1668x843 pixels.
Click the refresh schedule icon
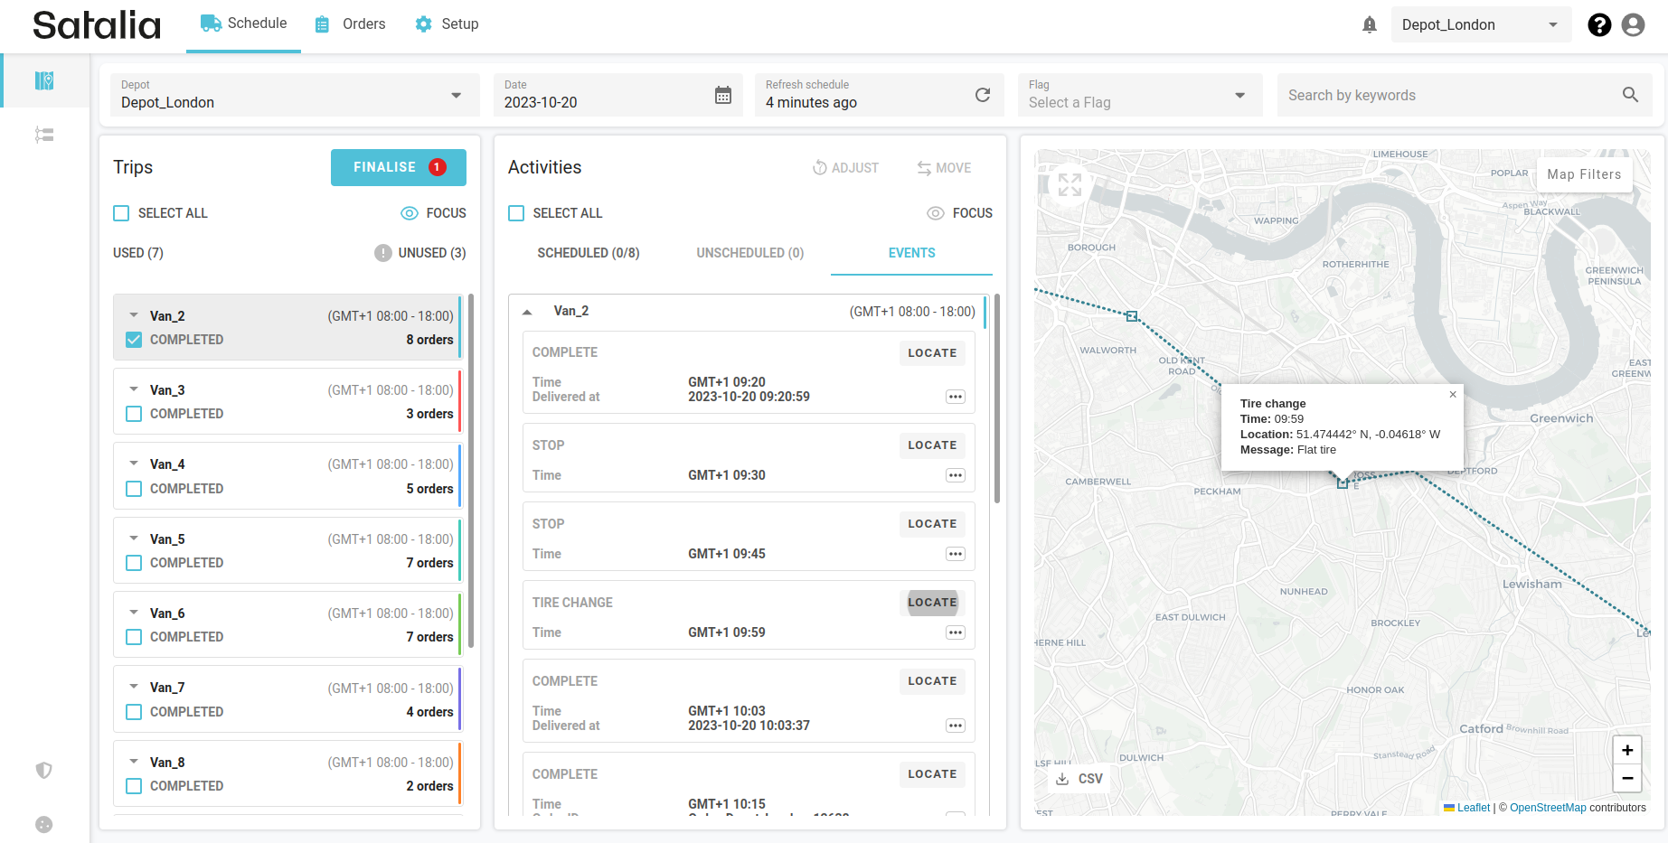click(983, 95)
